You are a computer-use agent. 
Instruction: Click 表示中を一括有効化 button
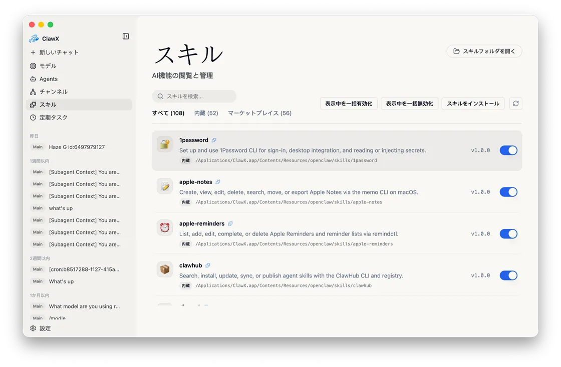[x=349, y=103]
